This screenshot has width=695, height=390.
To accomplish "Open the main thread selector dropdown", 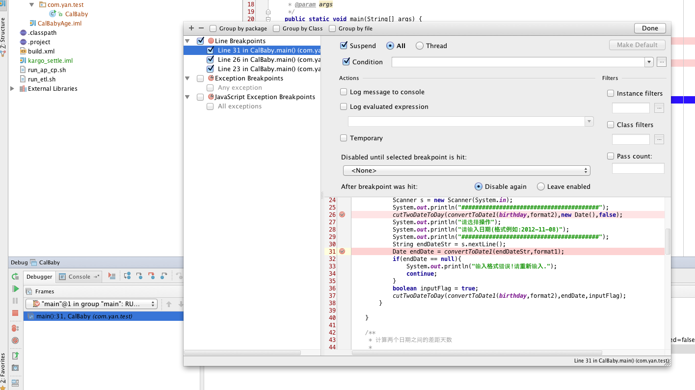I will pos(91,304).
